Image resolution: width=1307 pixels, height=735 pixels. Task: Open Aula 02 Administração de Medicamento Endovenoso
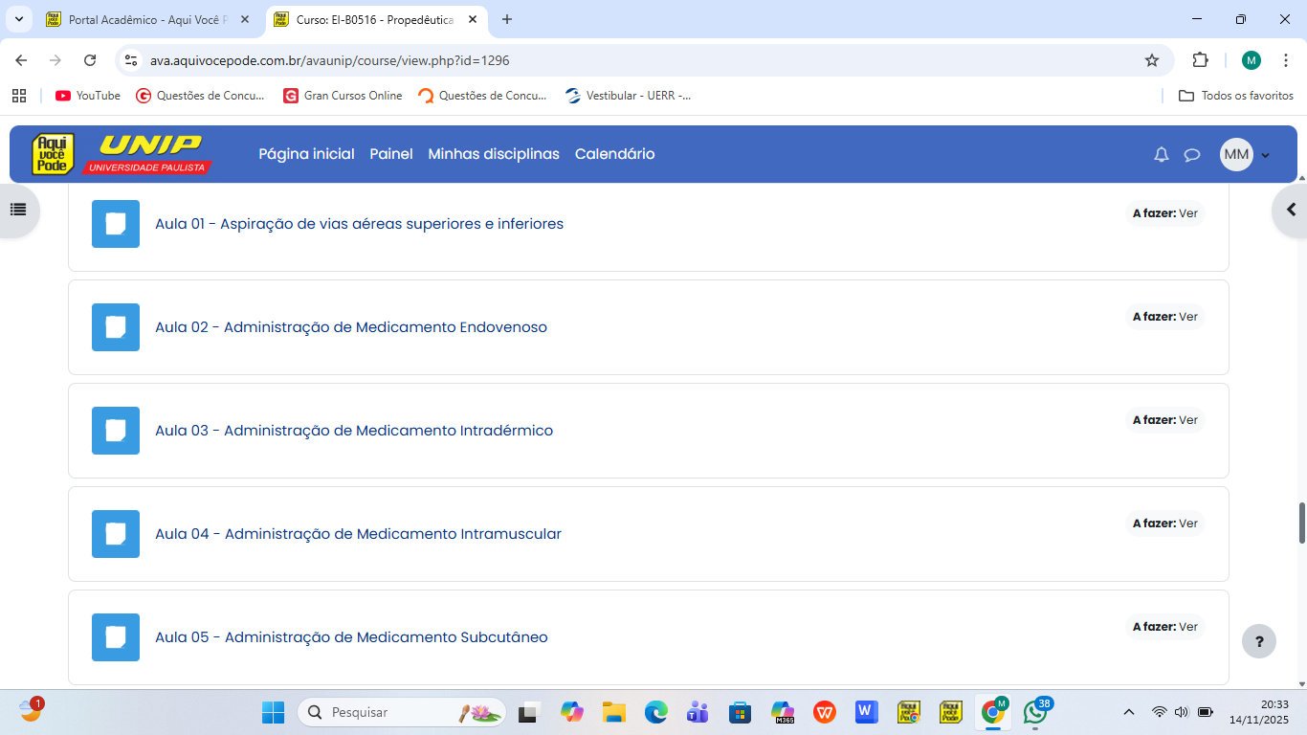tap(350, 327)
